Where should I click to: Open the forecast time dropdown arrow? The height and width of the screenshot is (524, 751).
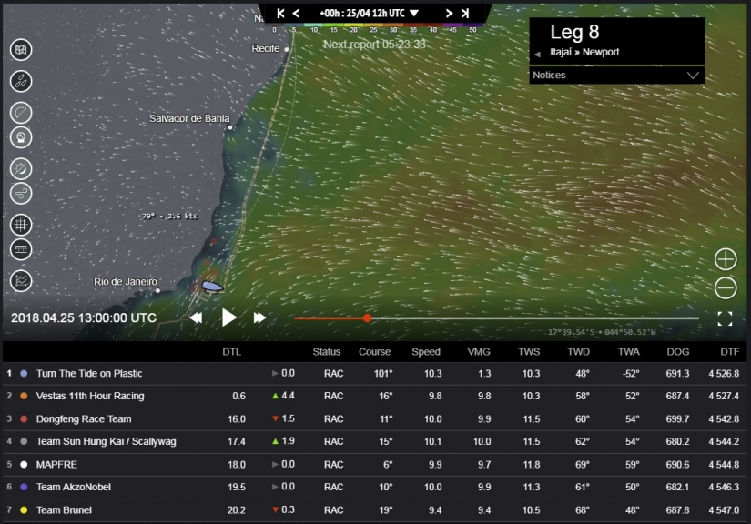click(414, 14)
